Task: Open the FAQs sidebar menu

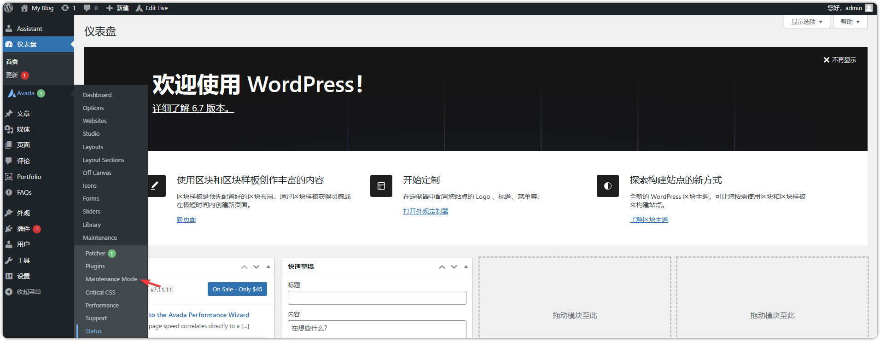Action: click(x=38, y=192)
